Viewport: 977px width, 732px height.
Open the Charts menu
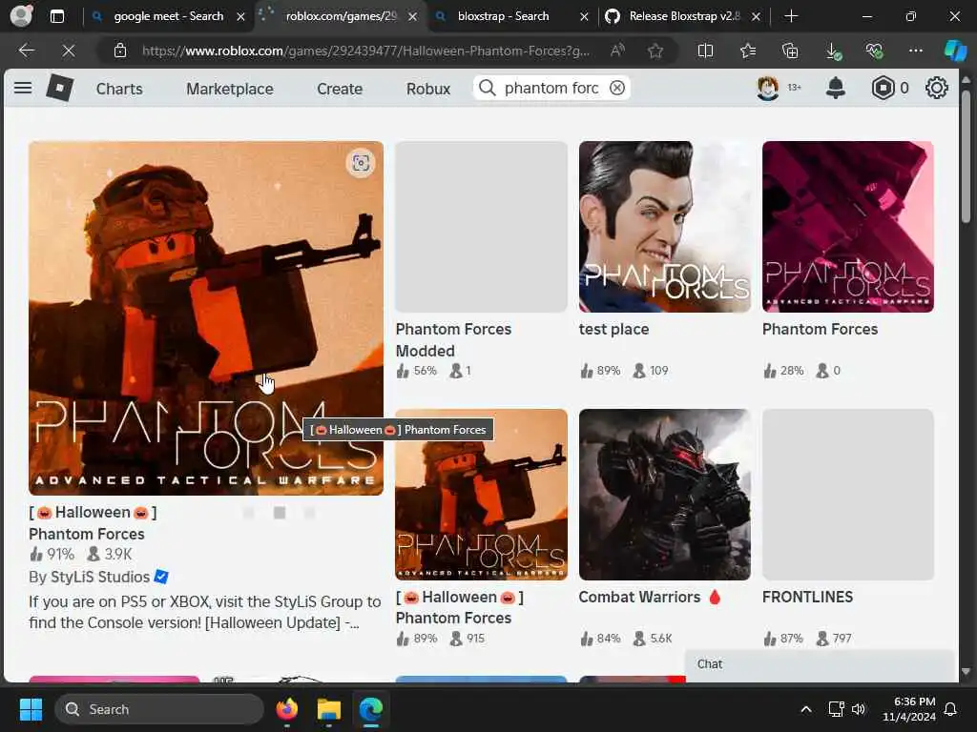pos(119,89)
